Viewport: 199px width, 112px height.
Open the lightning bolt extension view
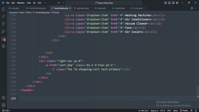click(3, 46)
